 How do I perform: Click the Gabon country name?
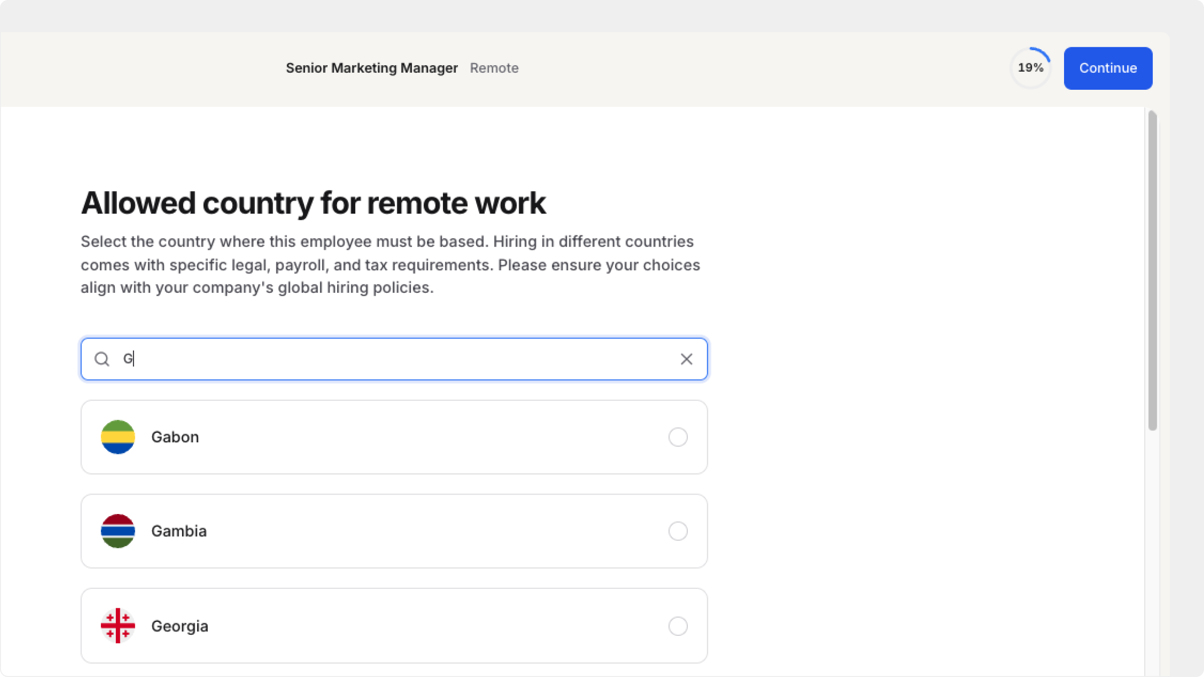[175, 437]
